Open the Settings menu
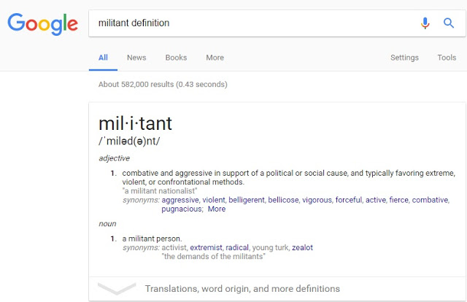The height and width of the screenshot is (302, 467). [404, 58]
